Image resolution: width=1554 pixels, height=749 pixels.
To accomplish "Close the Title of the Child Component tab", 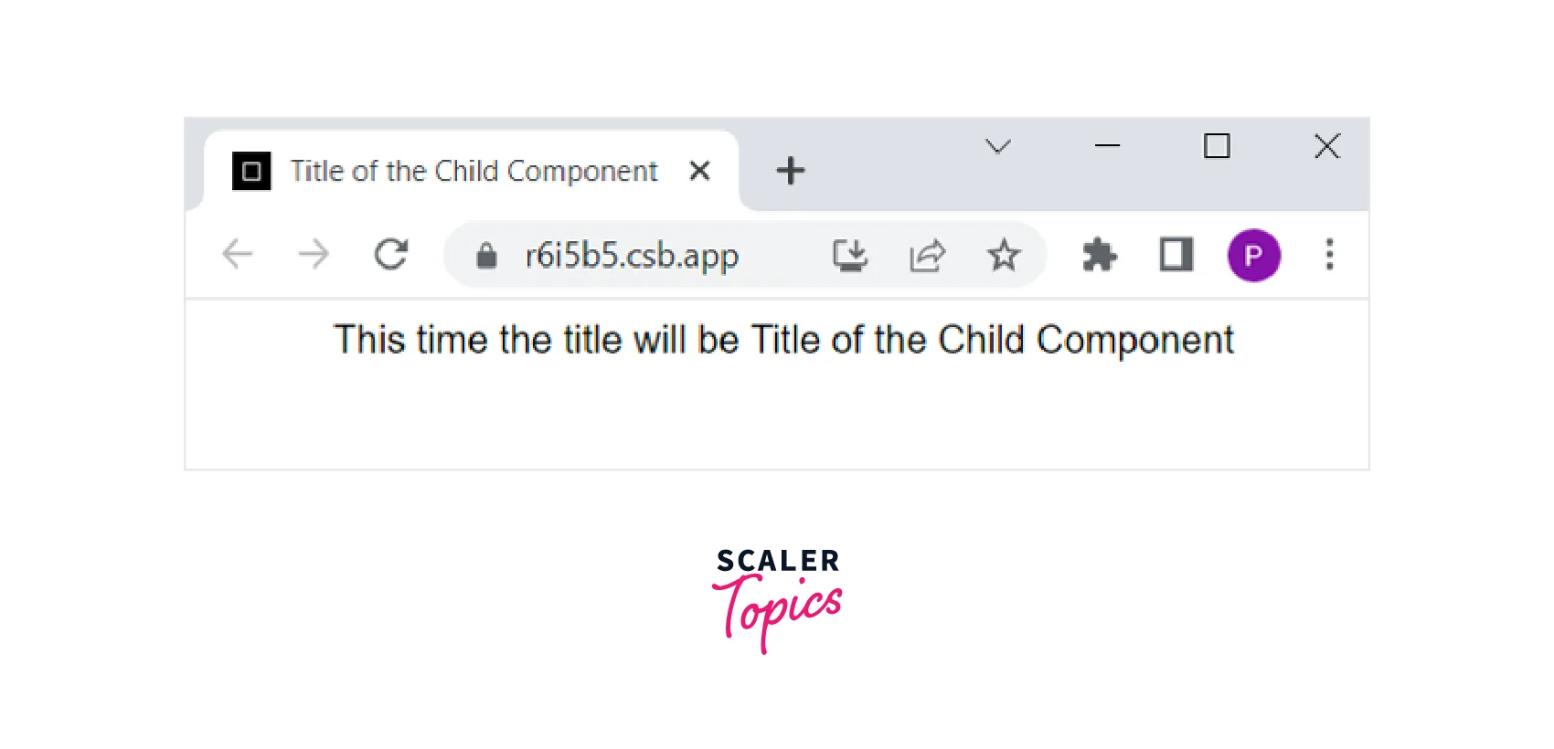I will pos(699,171).
